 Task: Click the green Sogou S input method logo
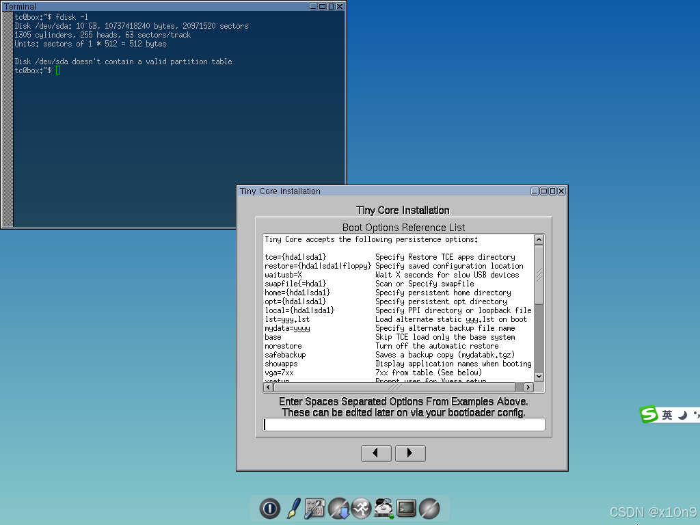(x=649, y=414)
